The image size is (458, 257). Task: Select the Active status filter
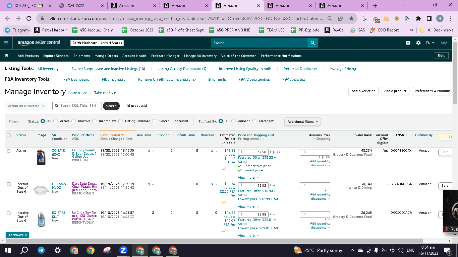click(56, 121)
